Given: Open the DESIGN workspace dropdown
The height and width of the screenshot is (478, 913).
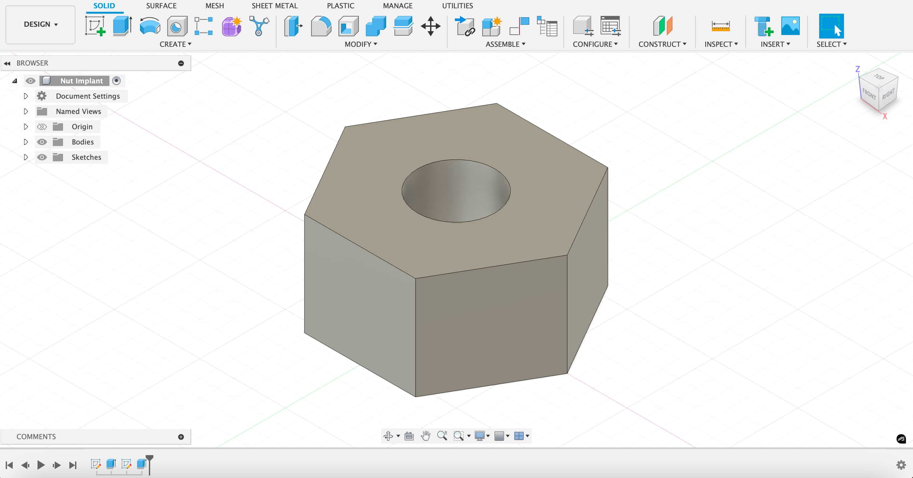Looking at the screenshot, I should 40,24.
